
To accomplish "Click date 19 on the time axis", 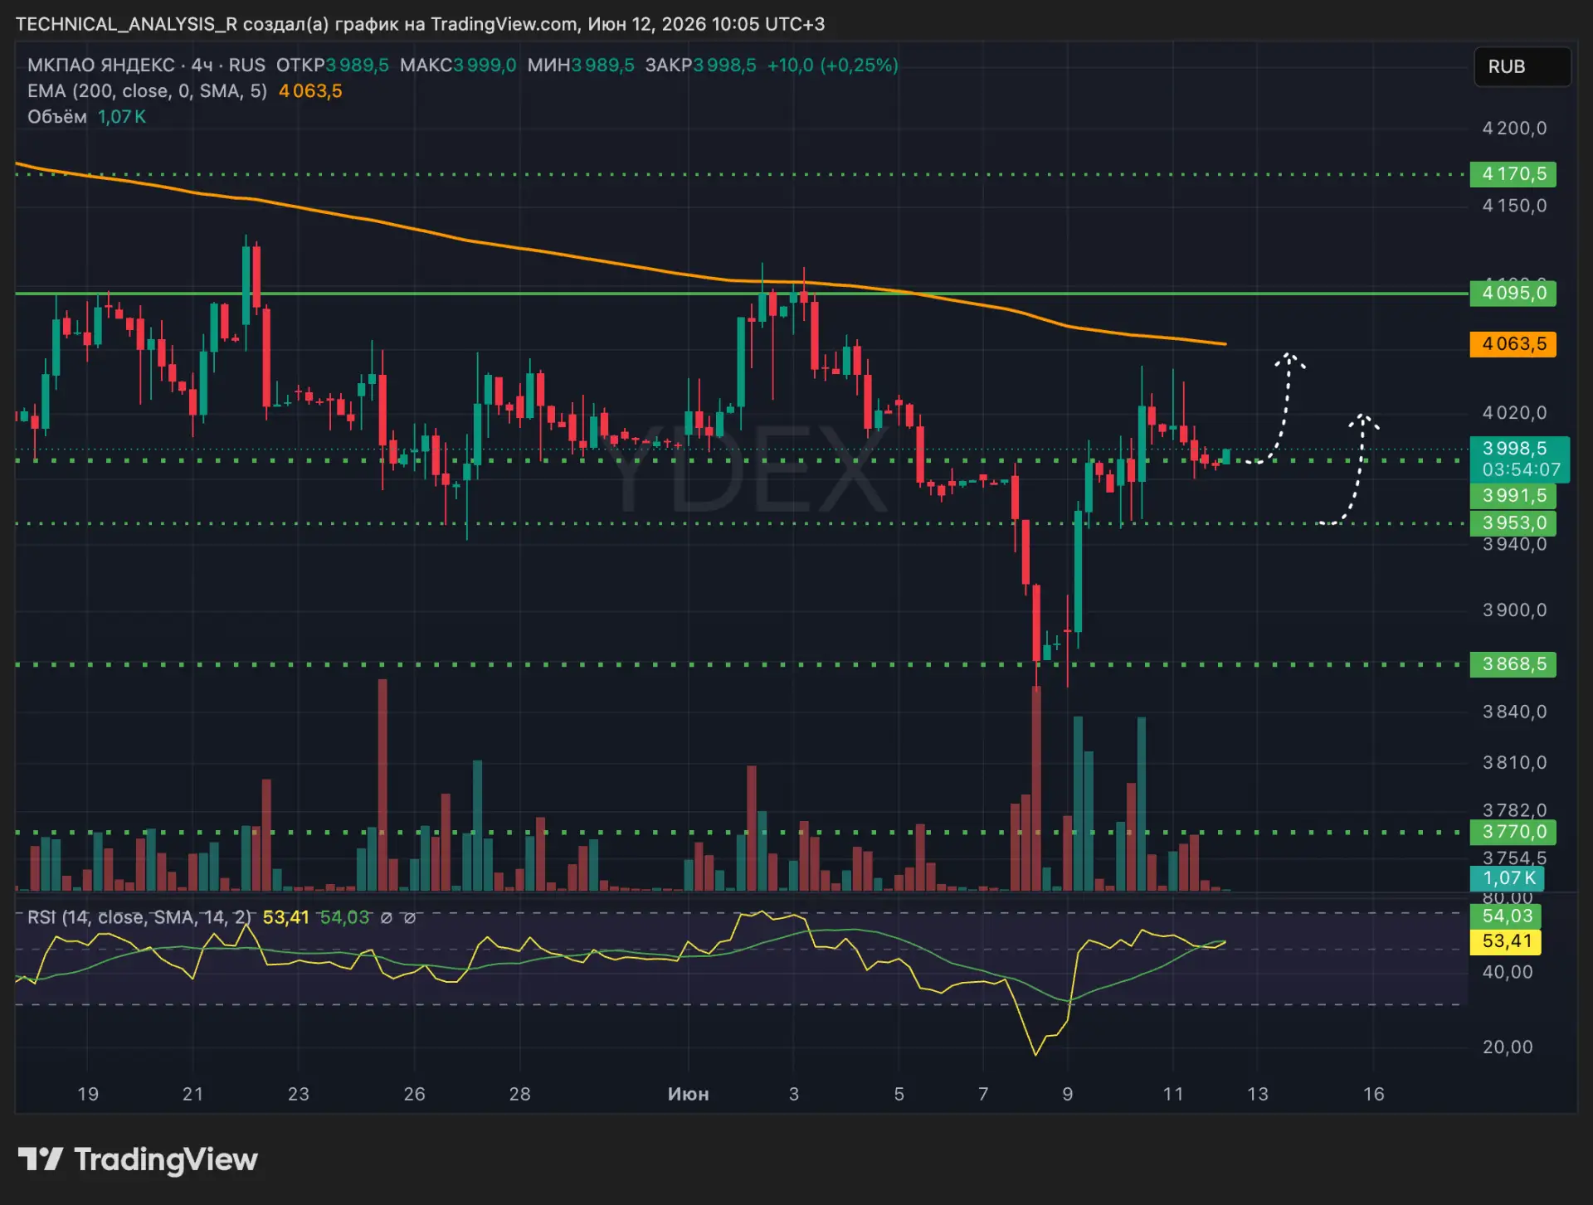I will coord(88,1094).
